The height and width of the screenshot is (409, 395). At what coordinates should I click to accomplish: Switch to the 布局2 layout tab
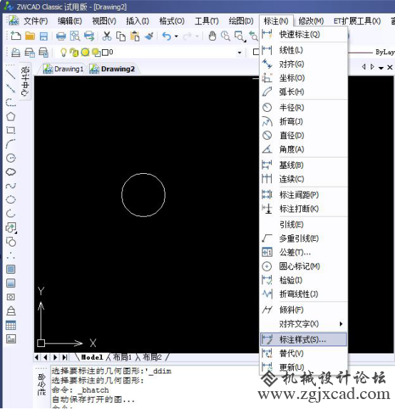152,357
